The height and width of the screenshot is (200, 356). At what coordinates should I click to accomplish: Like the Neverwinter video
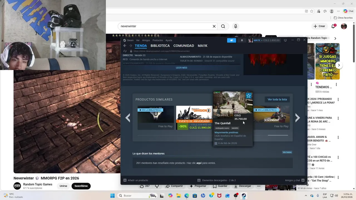click(145, 186)
